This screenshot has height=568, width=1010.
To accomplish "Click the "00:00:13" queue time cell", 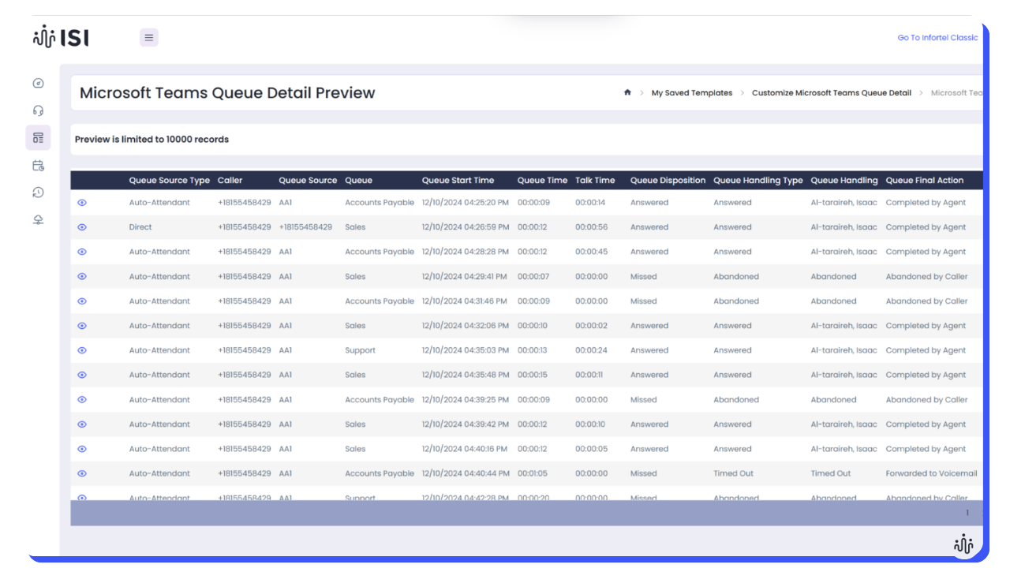I will 533,350.
